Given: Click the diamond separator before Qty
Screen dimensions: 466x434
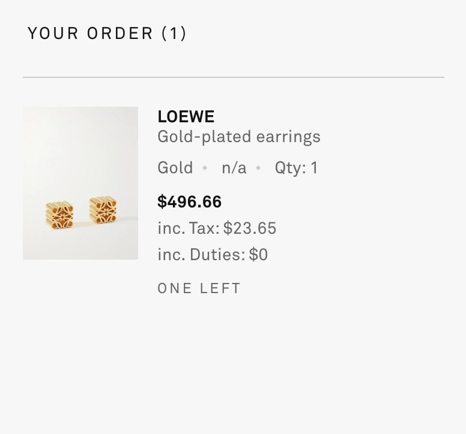Looking at the screenshot, I should [259, 168].
